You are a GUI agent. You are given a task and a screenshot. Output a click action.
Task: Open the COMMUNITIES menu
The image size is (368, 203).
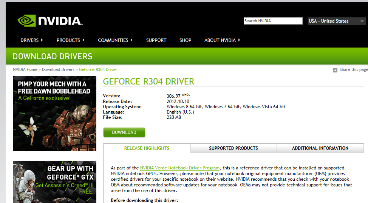[x=113, y=40]
